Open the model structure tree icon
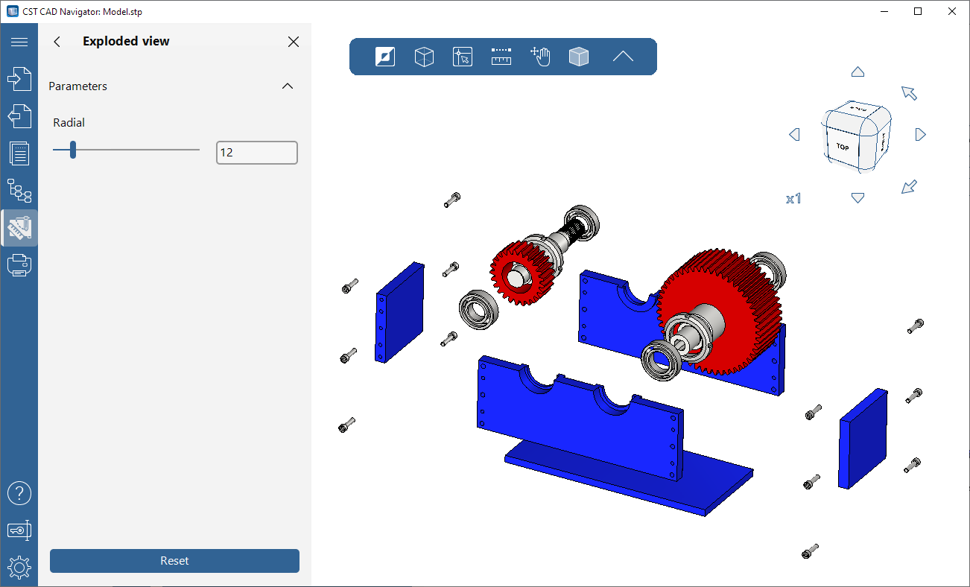Viewport: 970px width, 587px height. coord(19,191)
